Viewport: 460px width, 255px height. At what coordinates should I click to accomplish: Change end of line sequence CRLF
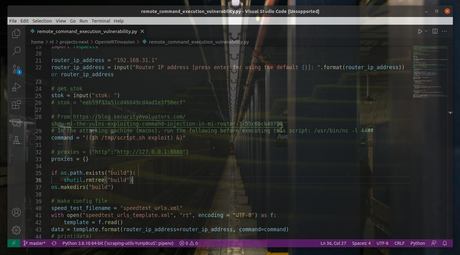click(x=399, y=243)
